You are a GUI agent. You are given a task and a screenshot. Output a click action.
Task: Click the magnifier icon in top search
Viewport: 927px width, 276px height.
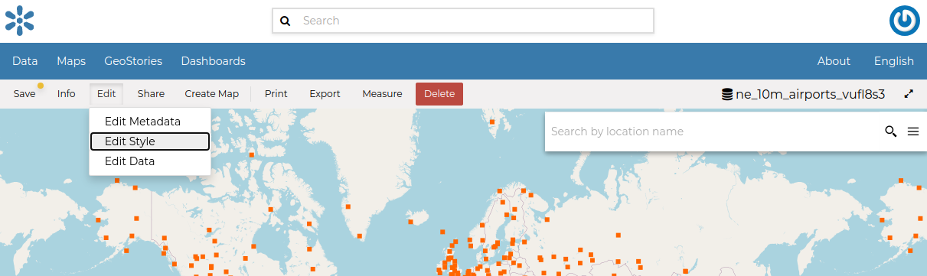click(286, 21)
